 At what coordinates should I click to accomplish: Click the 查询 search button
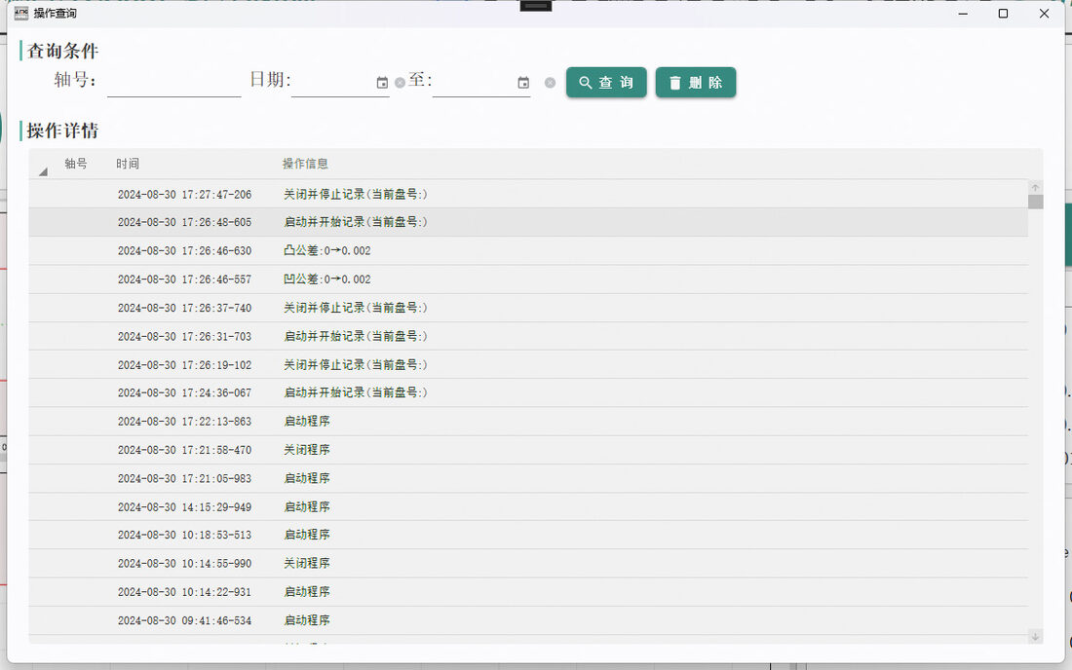coord(606,83)
